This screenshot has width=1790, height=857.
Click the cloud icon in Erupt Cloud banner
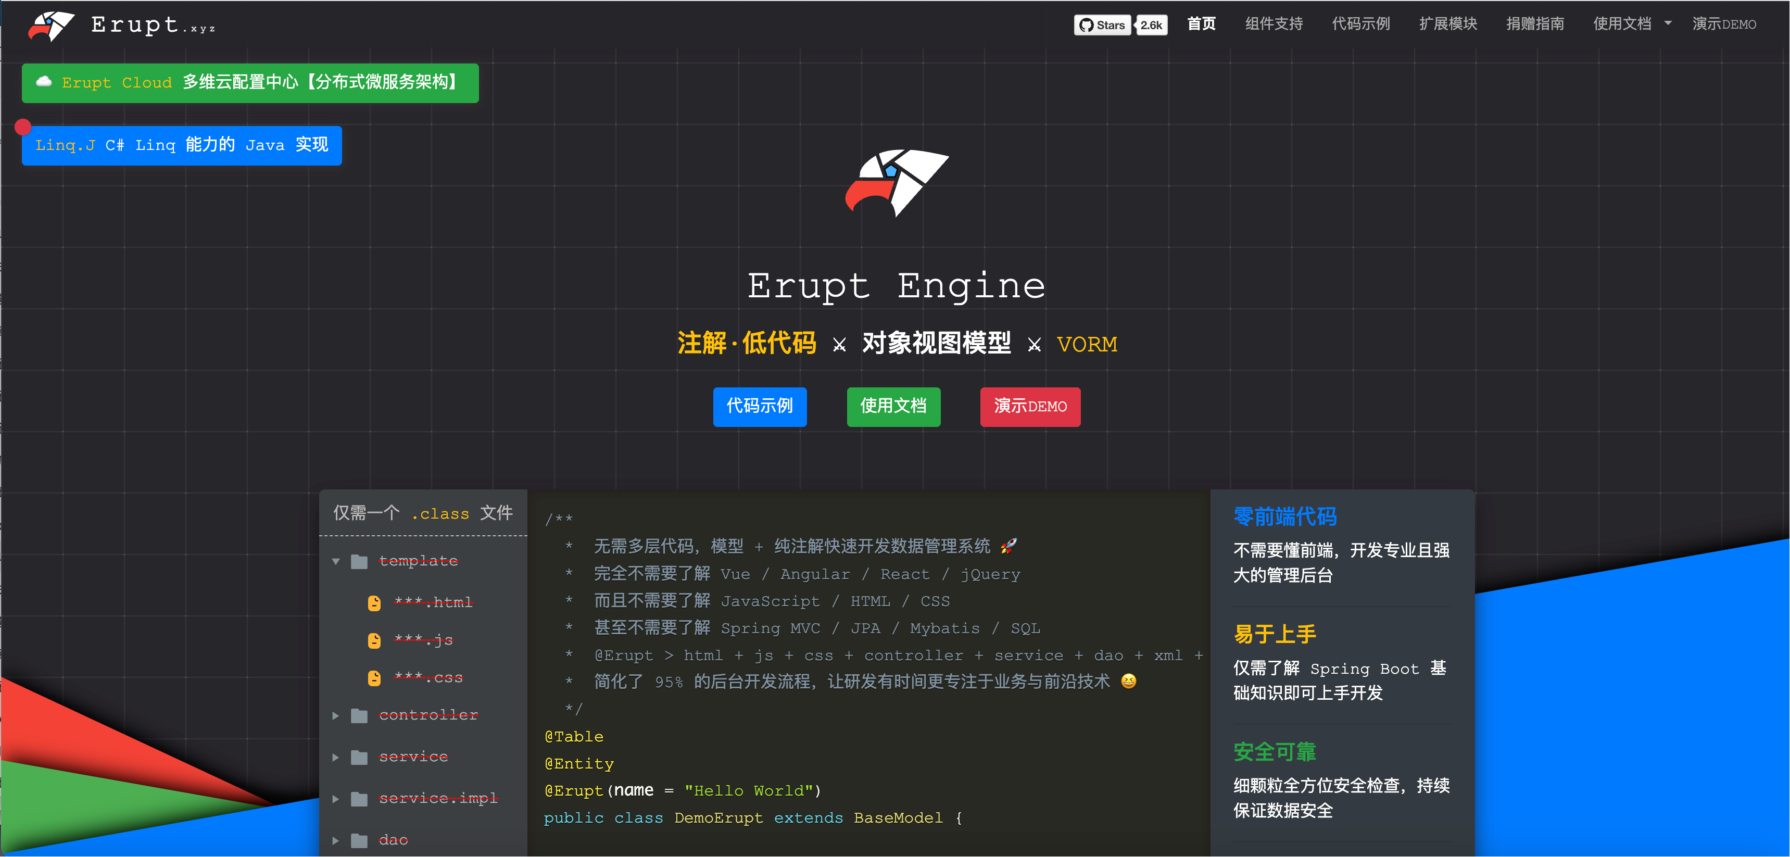point(44,81)
